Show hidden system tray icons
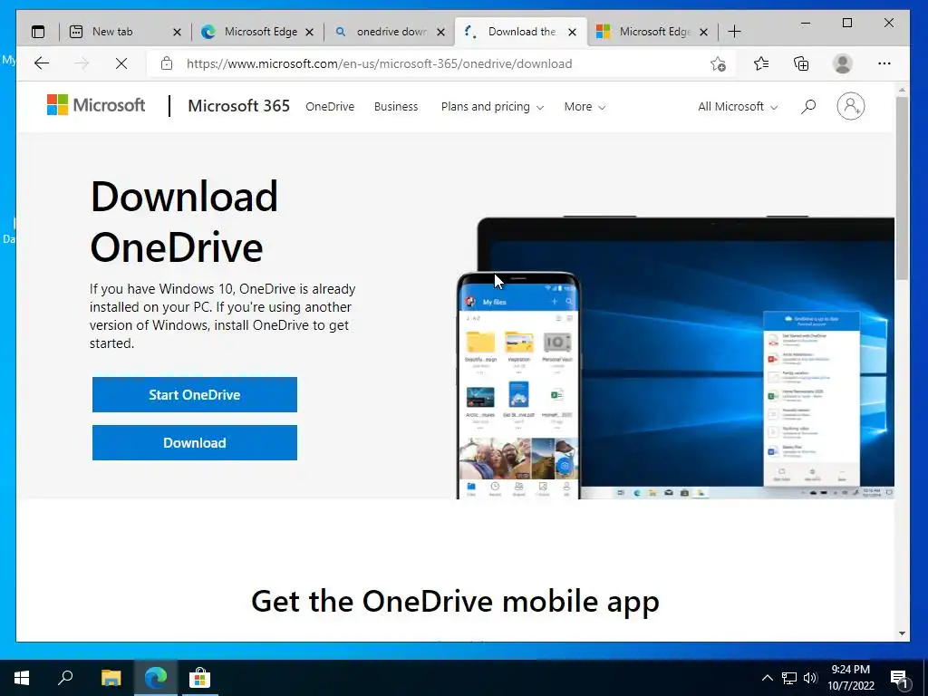Image resolution: width=928 pixels, height=696 pixels. [767, 678]
